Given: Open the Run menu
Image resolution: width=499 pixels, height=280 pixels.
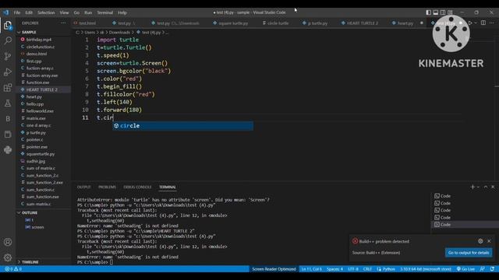Looking at the screenshot, I should 88,12.
